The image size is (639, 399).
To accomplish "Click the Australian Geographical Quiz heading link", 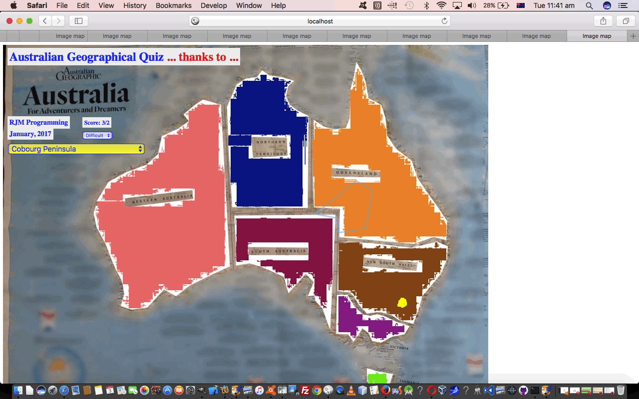I will [x=86, y=57].
